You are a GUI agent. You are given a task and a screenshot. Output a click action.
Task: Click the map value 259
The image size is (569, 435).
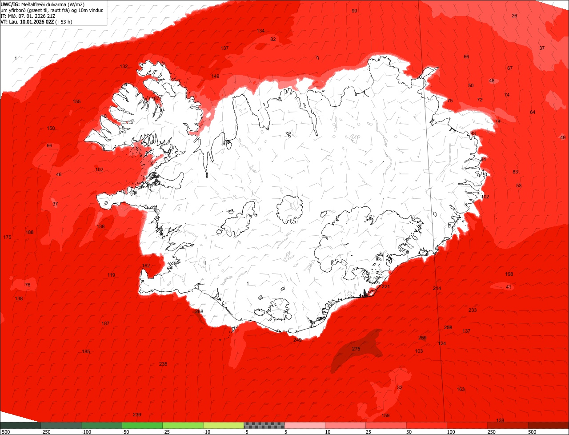422,338
